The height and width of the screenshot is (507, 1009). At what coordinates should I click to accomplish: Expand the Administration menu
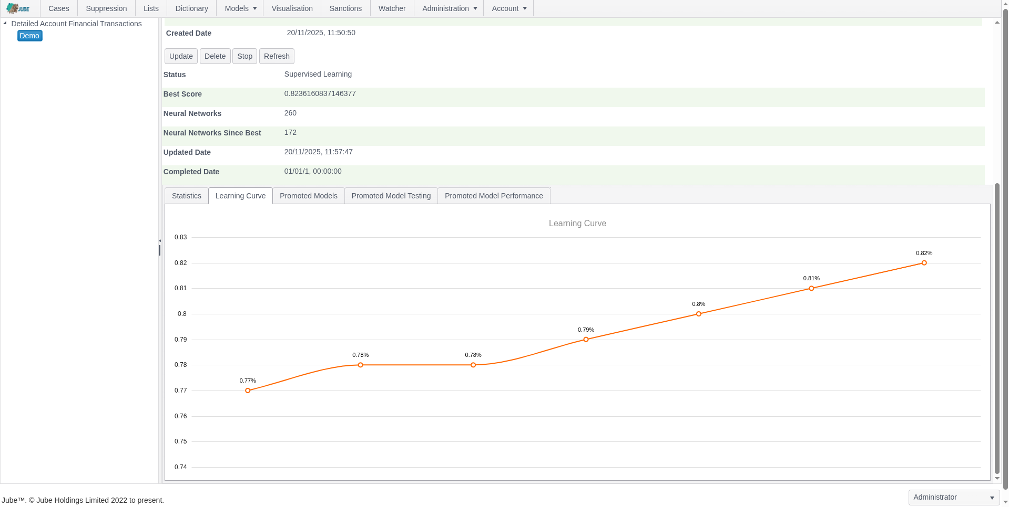tap(449, 8)
